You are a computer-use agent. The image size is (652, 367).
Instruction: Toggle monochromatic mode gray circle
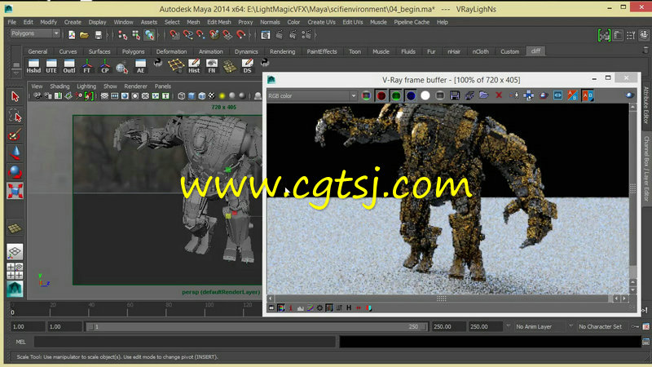tap(440, 95)
